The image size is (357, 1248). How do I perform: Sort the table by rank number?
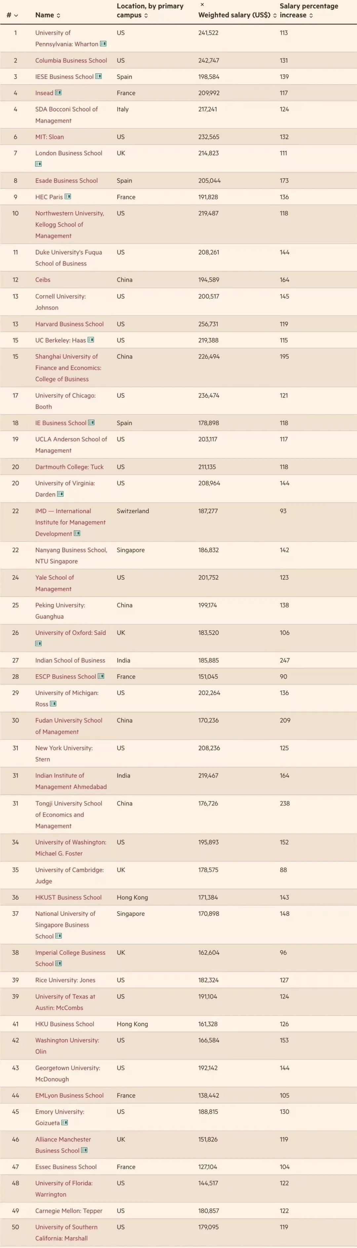point(12,16)
